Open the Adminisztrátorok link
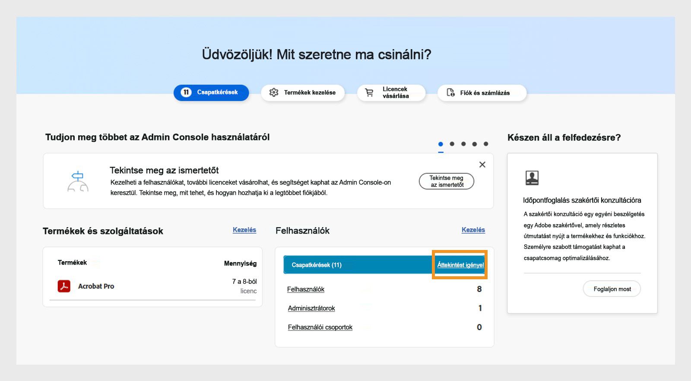 [x=311, y=308]
